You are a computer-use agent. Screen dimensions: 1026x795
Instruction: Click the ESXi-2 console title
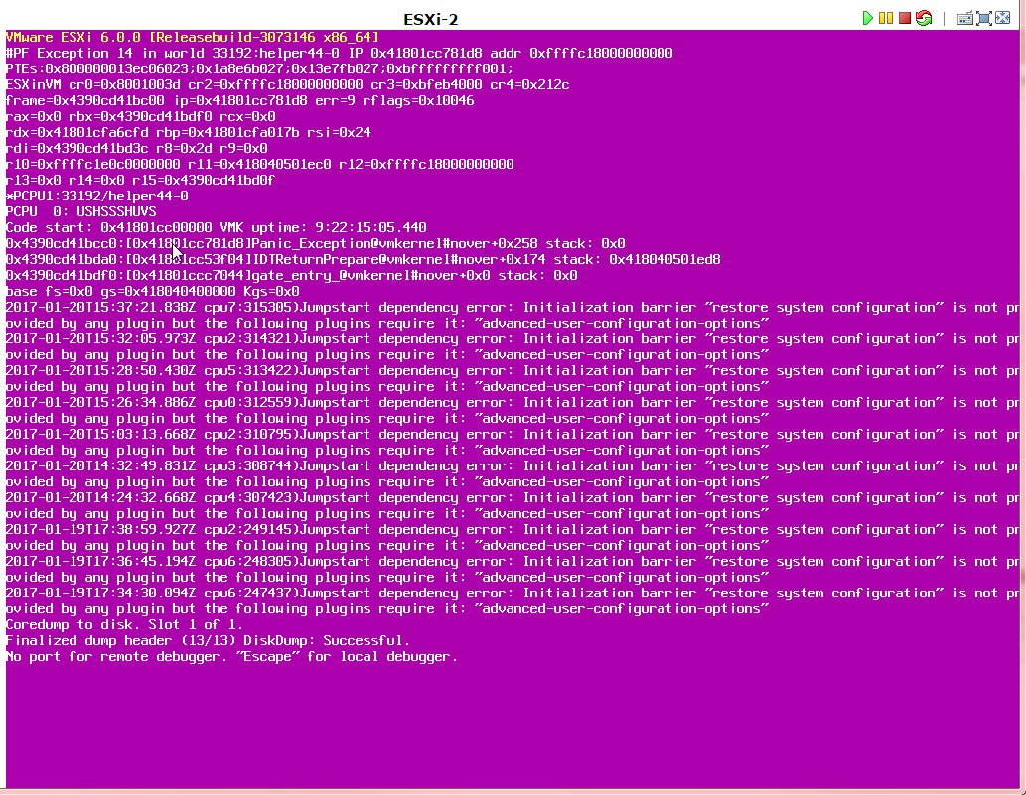click(x=430, y=20)
